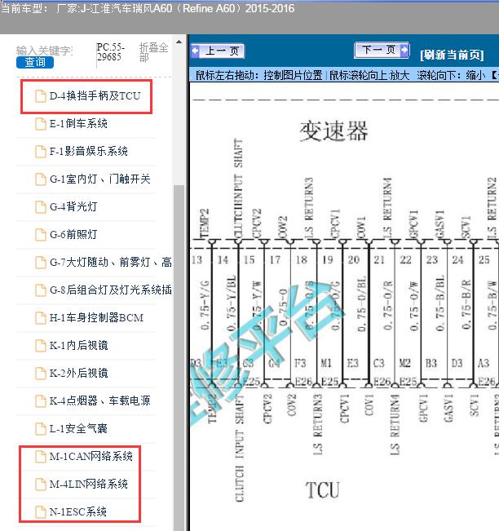Image resolution: width=499 pixels, height=531 pixels.
Task: Select L-1安全气囊 entry
Action: point(78,429)
